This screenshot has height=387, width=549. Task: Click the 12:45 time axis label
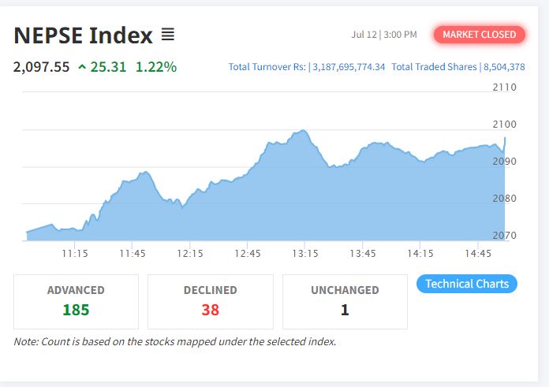pyautogui.click(x=248, y=253)
